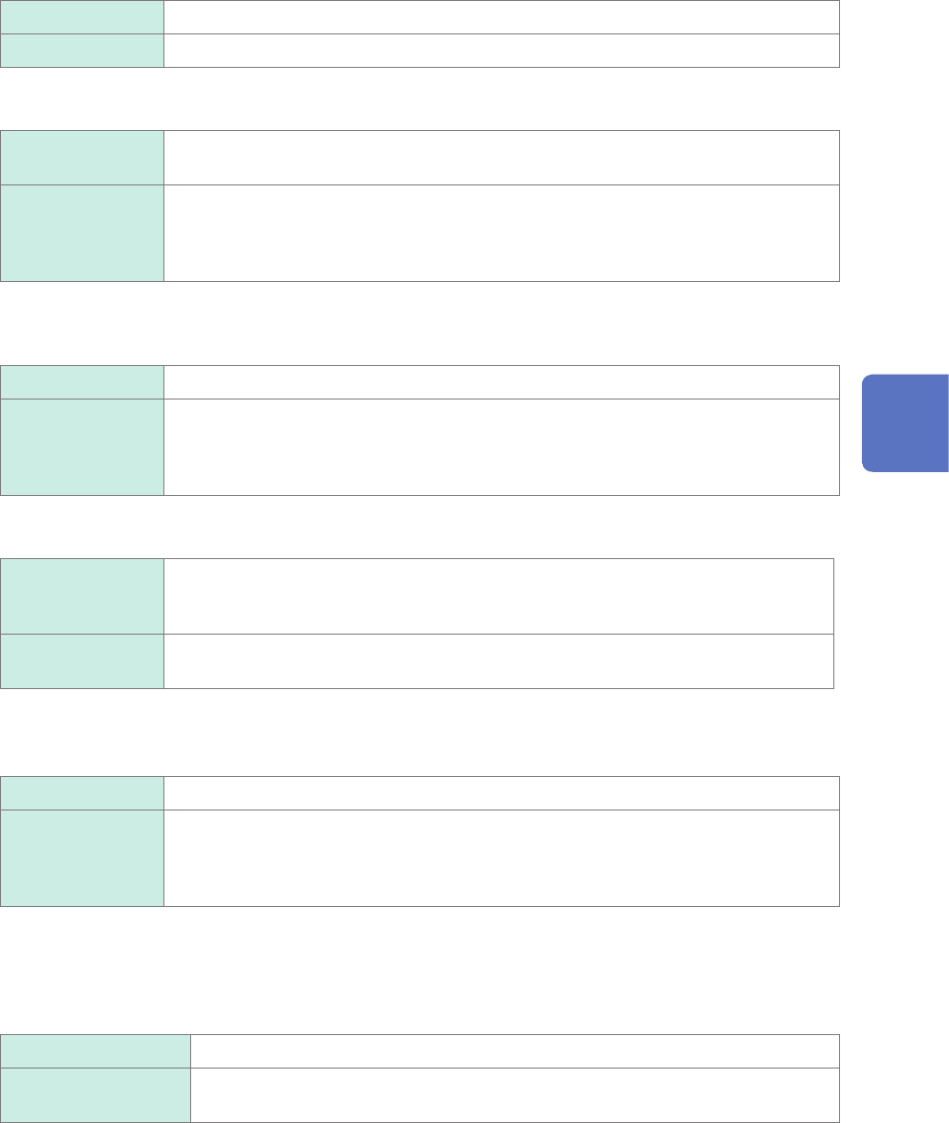Click fourth table's tall upper green cell
The image size is (949, 1123).
(x=82, y=596)
